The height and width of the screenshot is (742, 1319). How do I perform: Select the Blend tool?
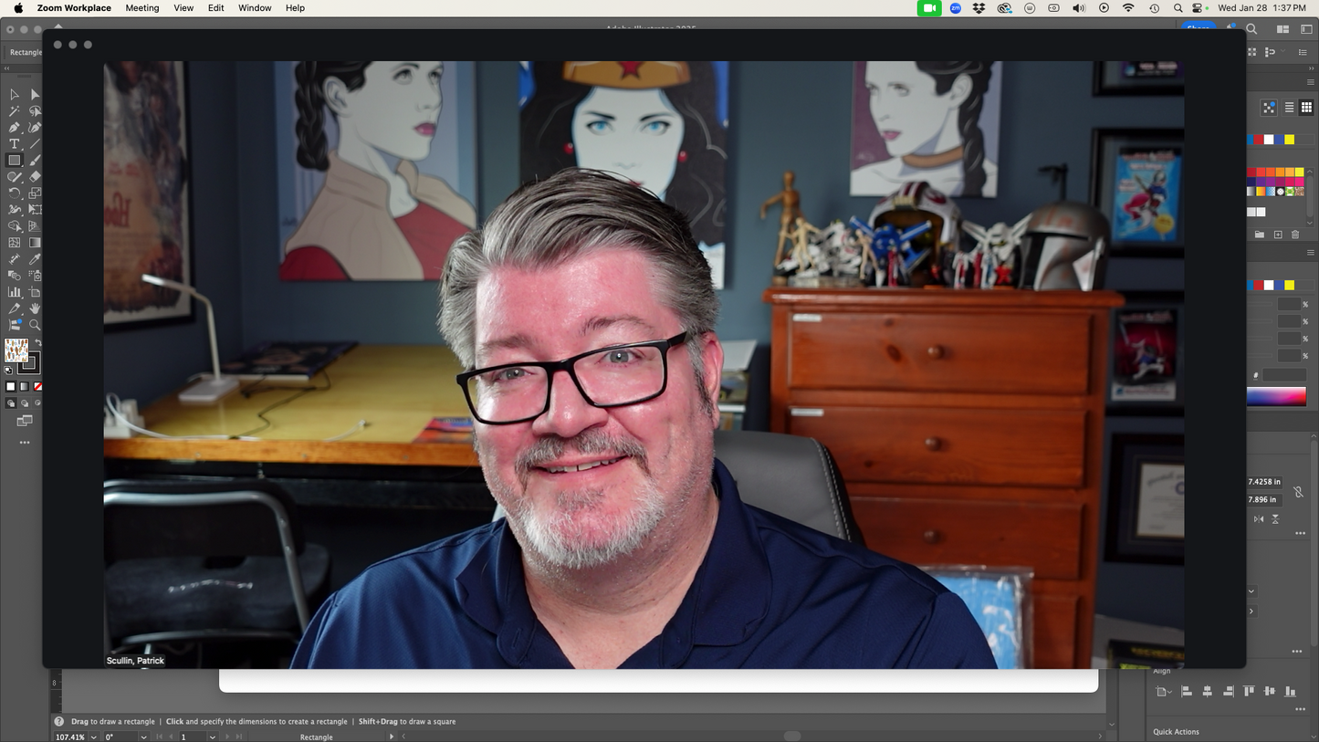[x=15, y=276]
